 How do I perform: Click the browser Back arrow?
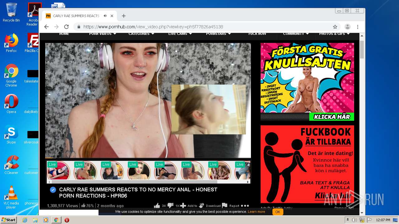pos(46,27)
